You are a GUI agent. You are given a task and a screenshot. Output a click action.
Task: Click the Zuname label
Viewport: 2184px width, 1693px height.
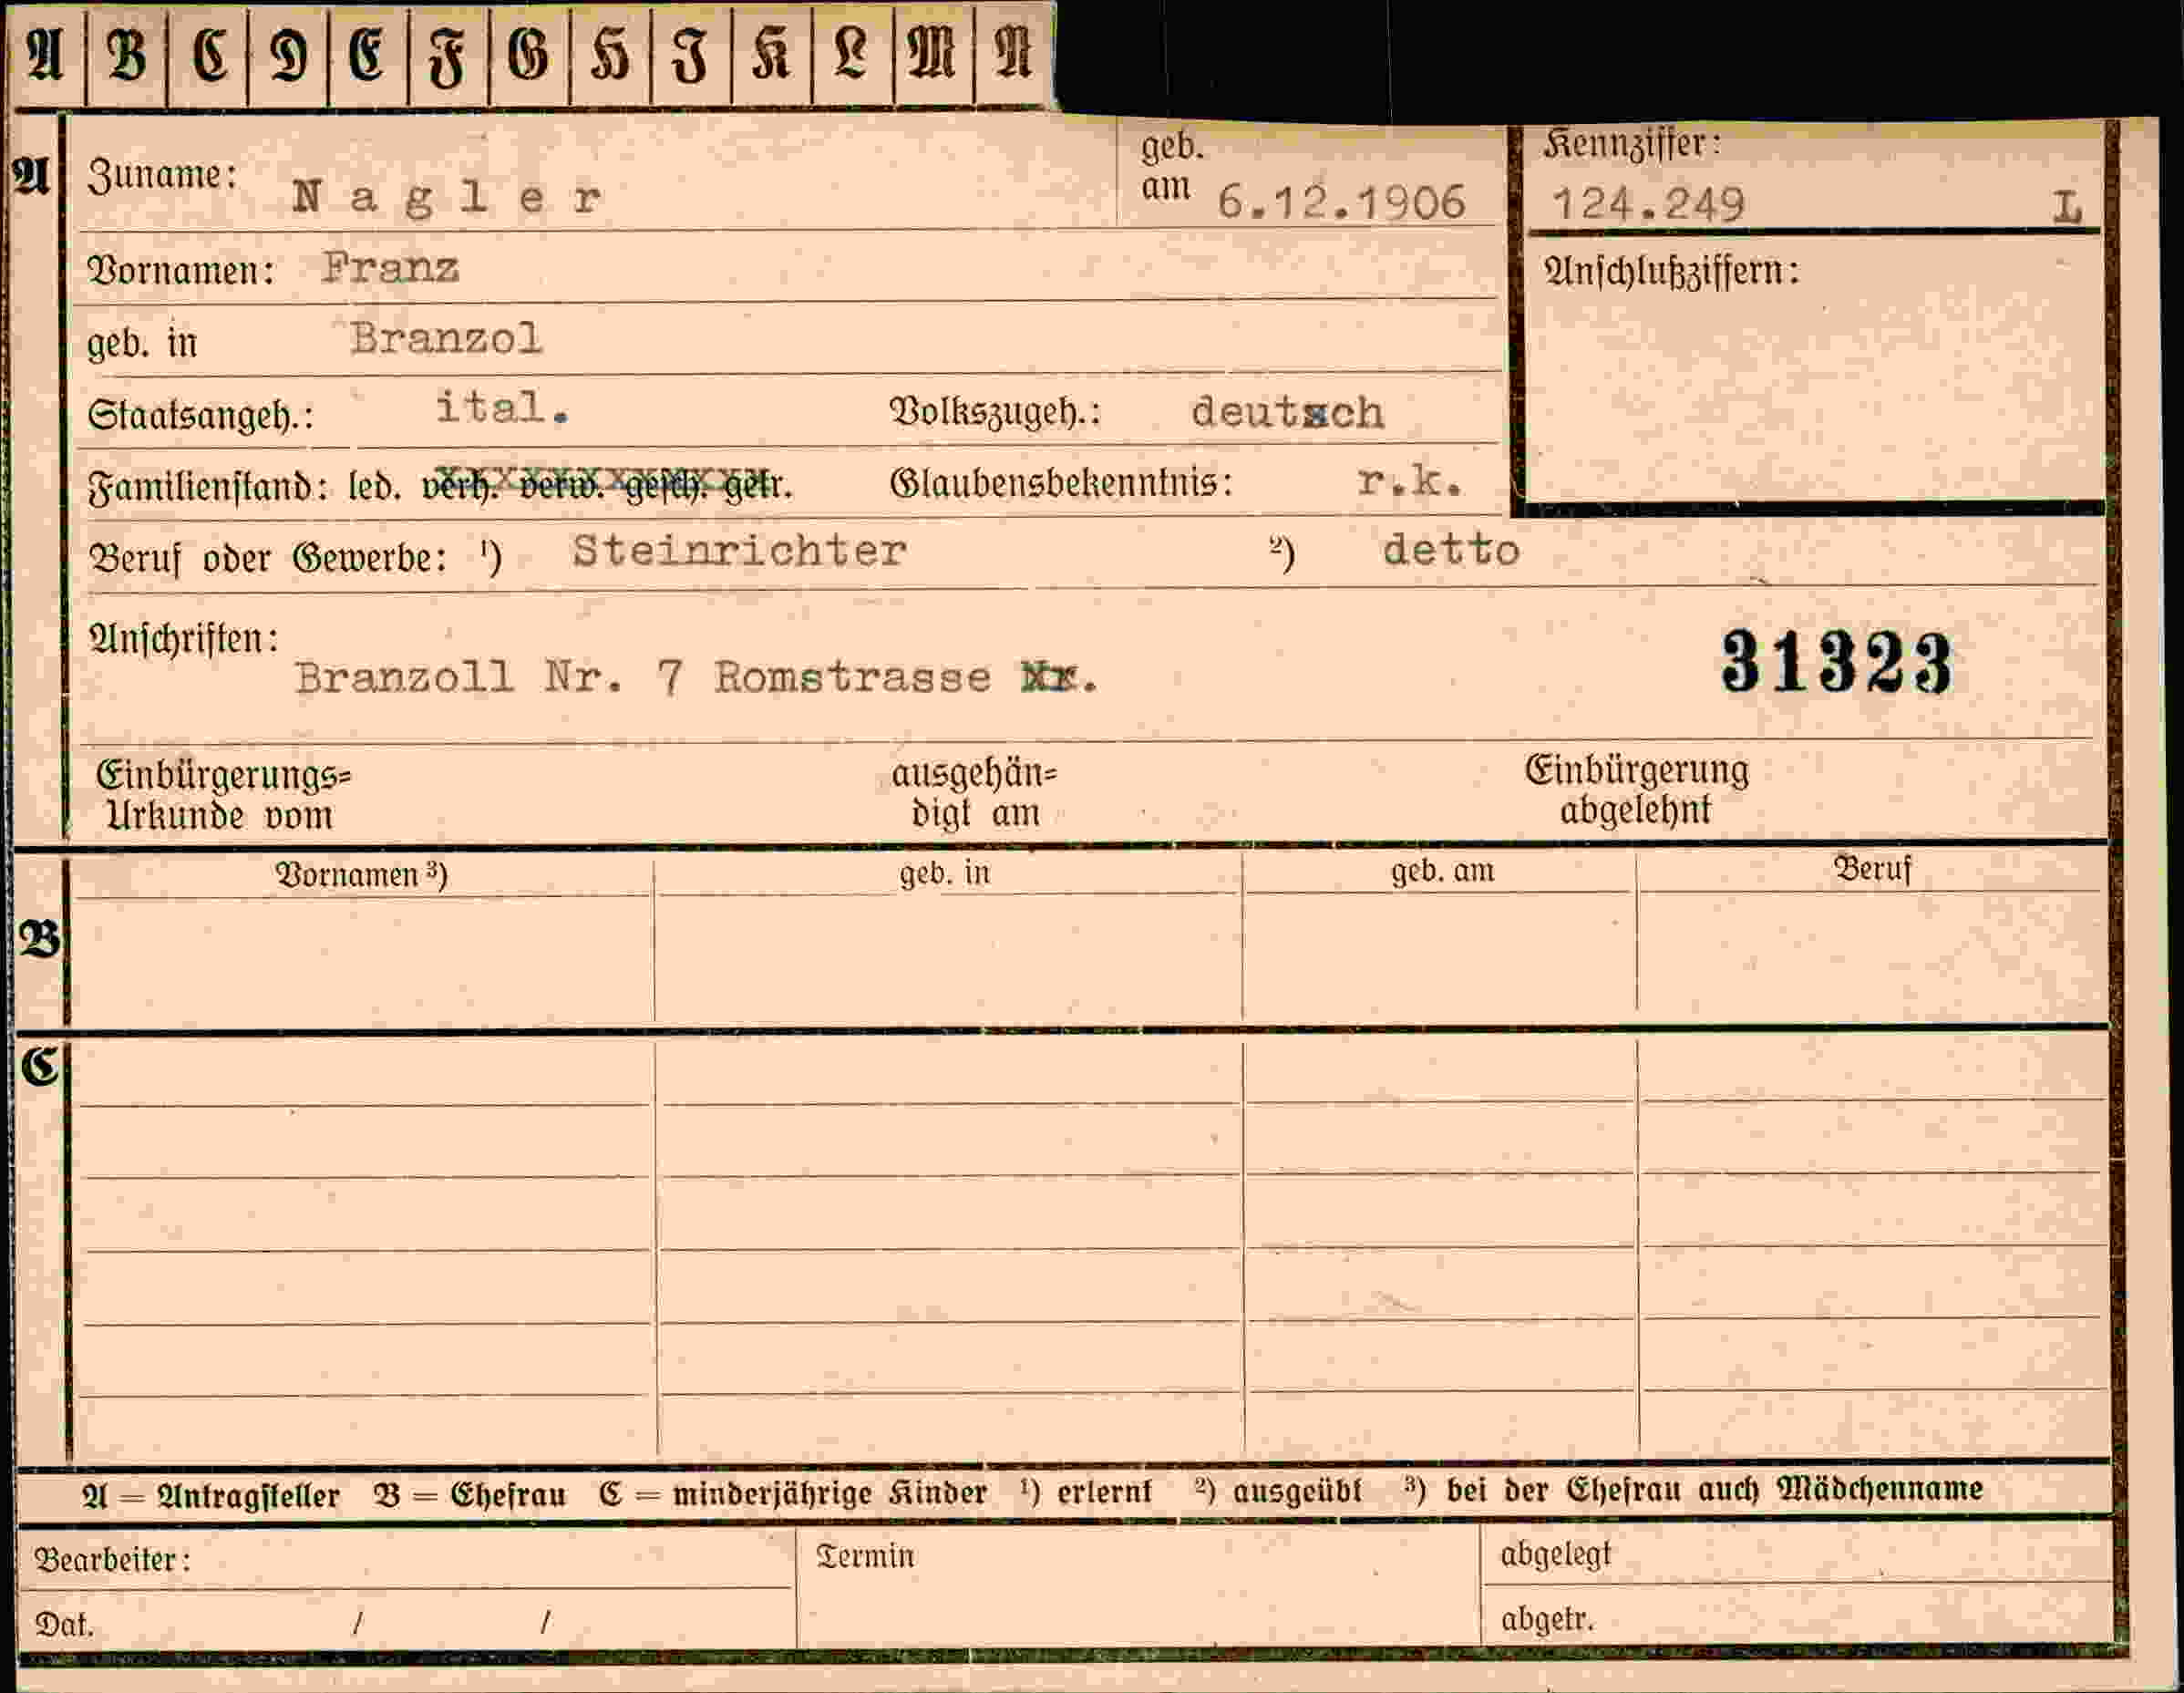(x=162, y=176)
